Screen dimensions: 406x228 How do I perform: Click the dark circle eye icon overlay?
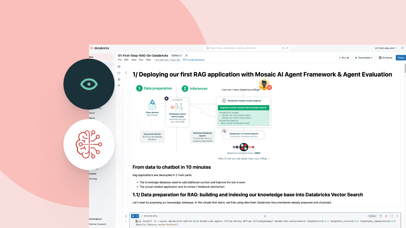click(89, 84)
